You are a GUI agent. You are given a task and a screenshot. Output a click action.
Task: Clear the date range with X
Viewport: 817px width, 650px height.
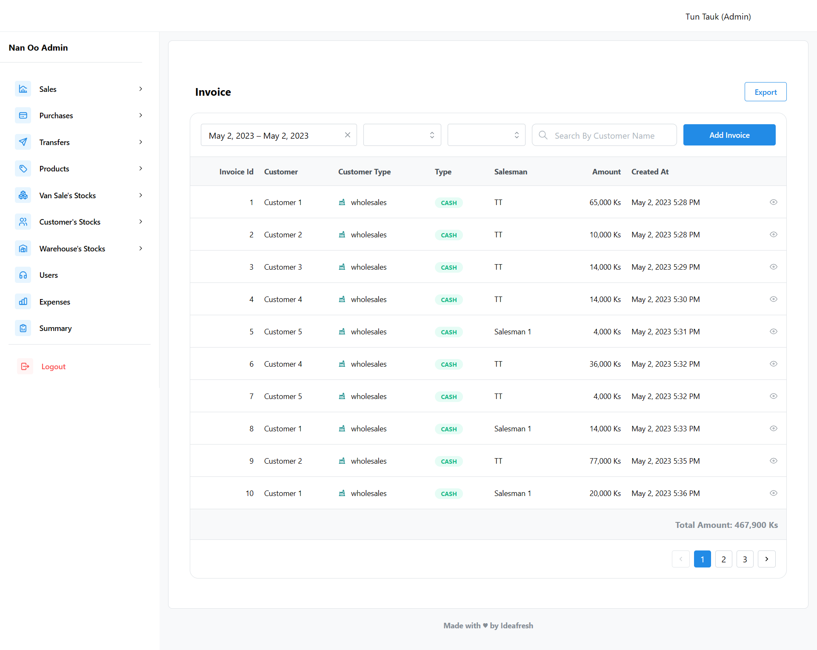pos(348,135)
